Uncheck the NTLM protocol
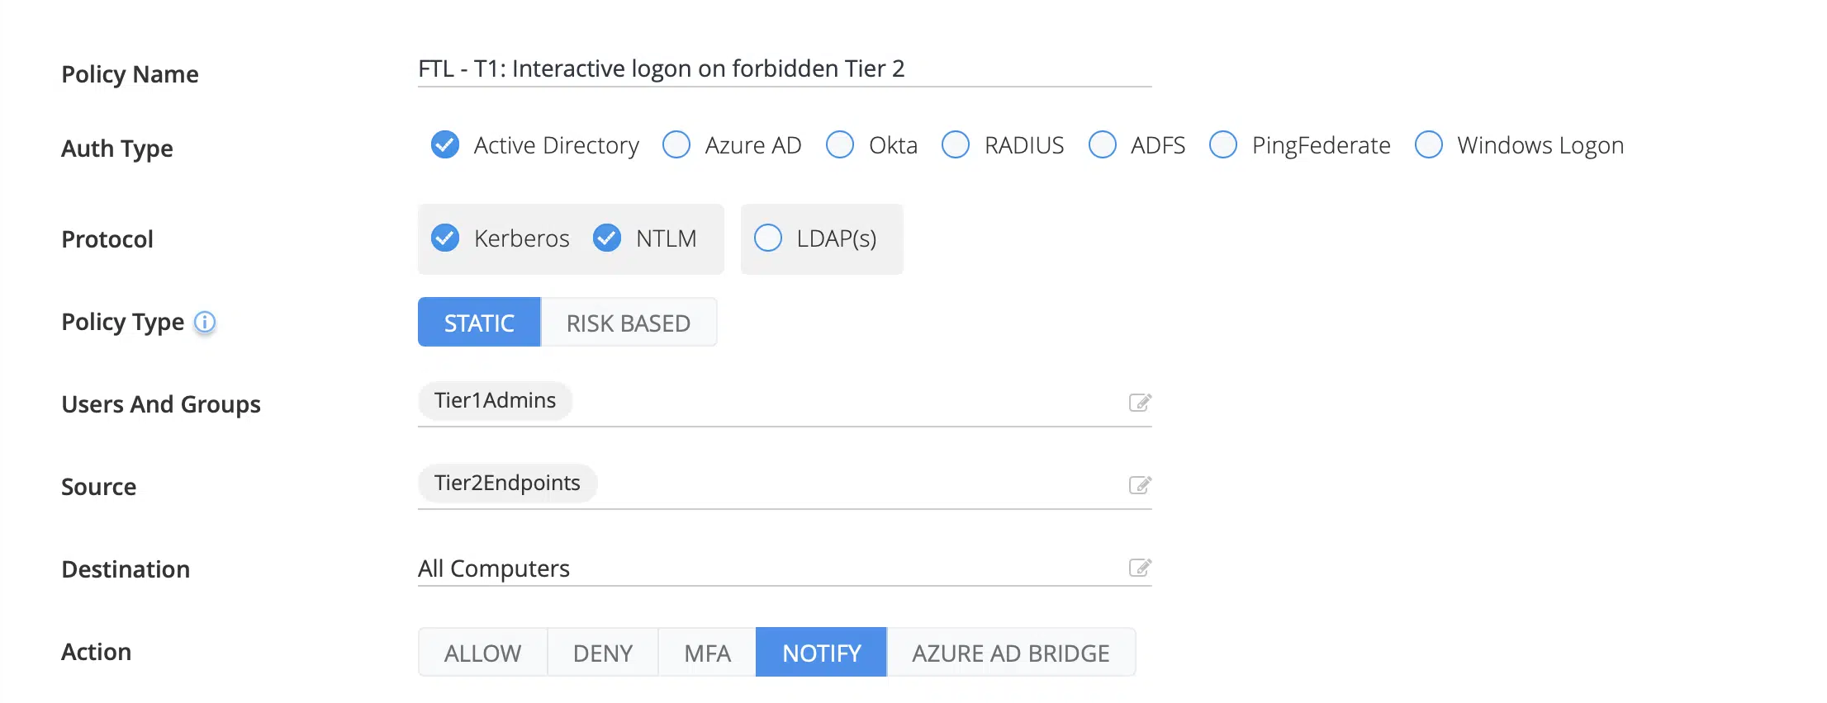Viewport: 1827px width, 703px height. tap(607, 238)
